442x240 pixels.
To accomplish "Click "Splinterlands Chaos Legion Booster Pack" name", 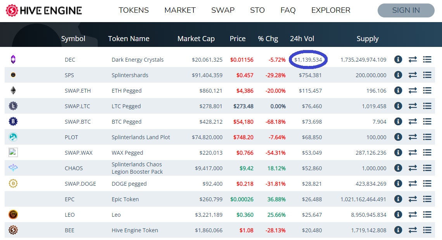I will 137,168.
